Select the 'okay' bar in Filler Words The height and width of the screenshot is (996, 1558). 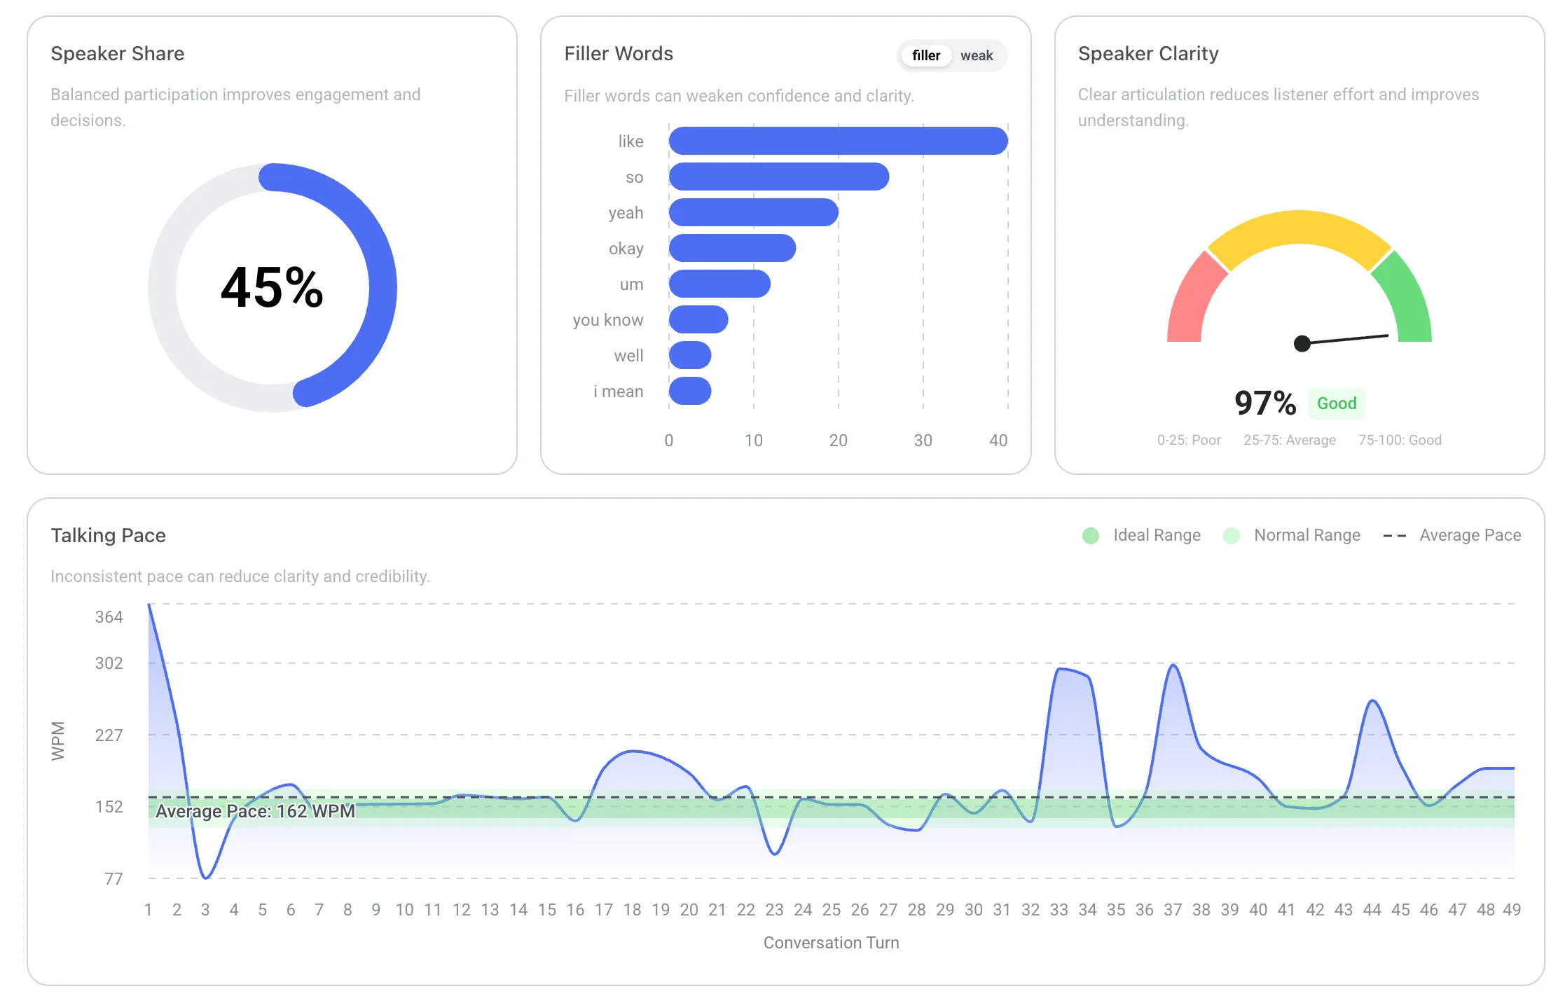[x=732, y=248]
